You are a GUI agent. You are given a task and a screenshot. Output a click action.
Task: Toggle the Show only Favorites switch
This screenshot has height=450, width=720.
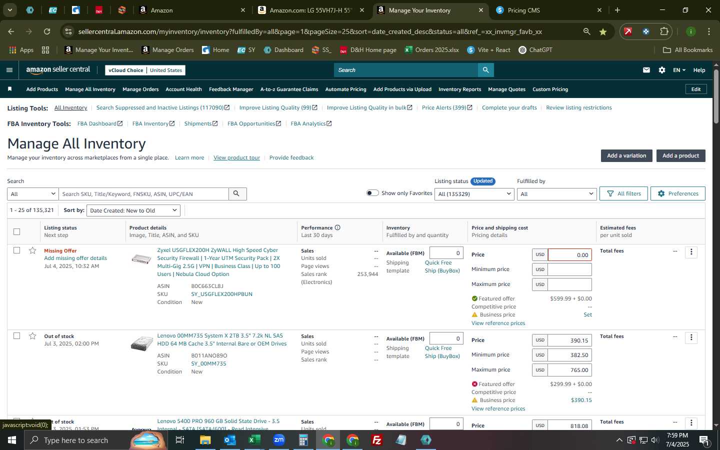tap(372, 193)
